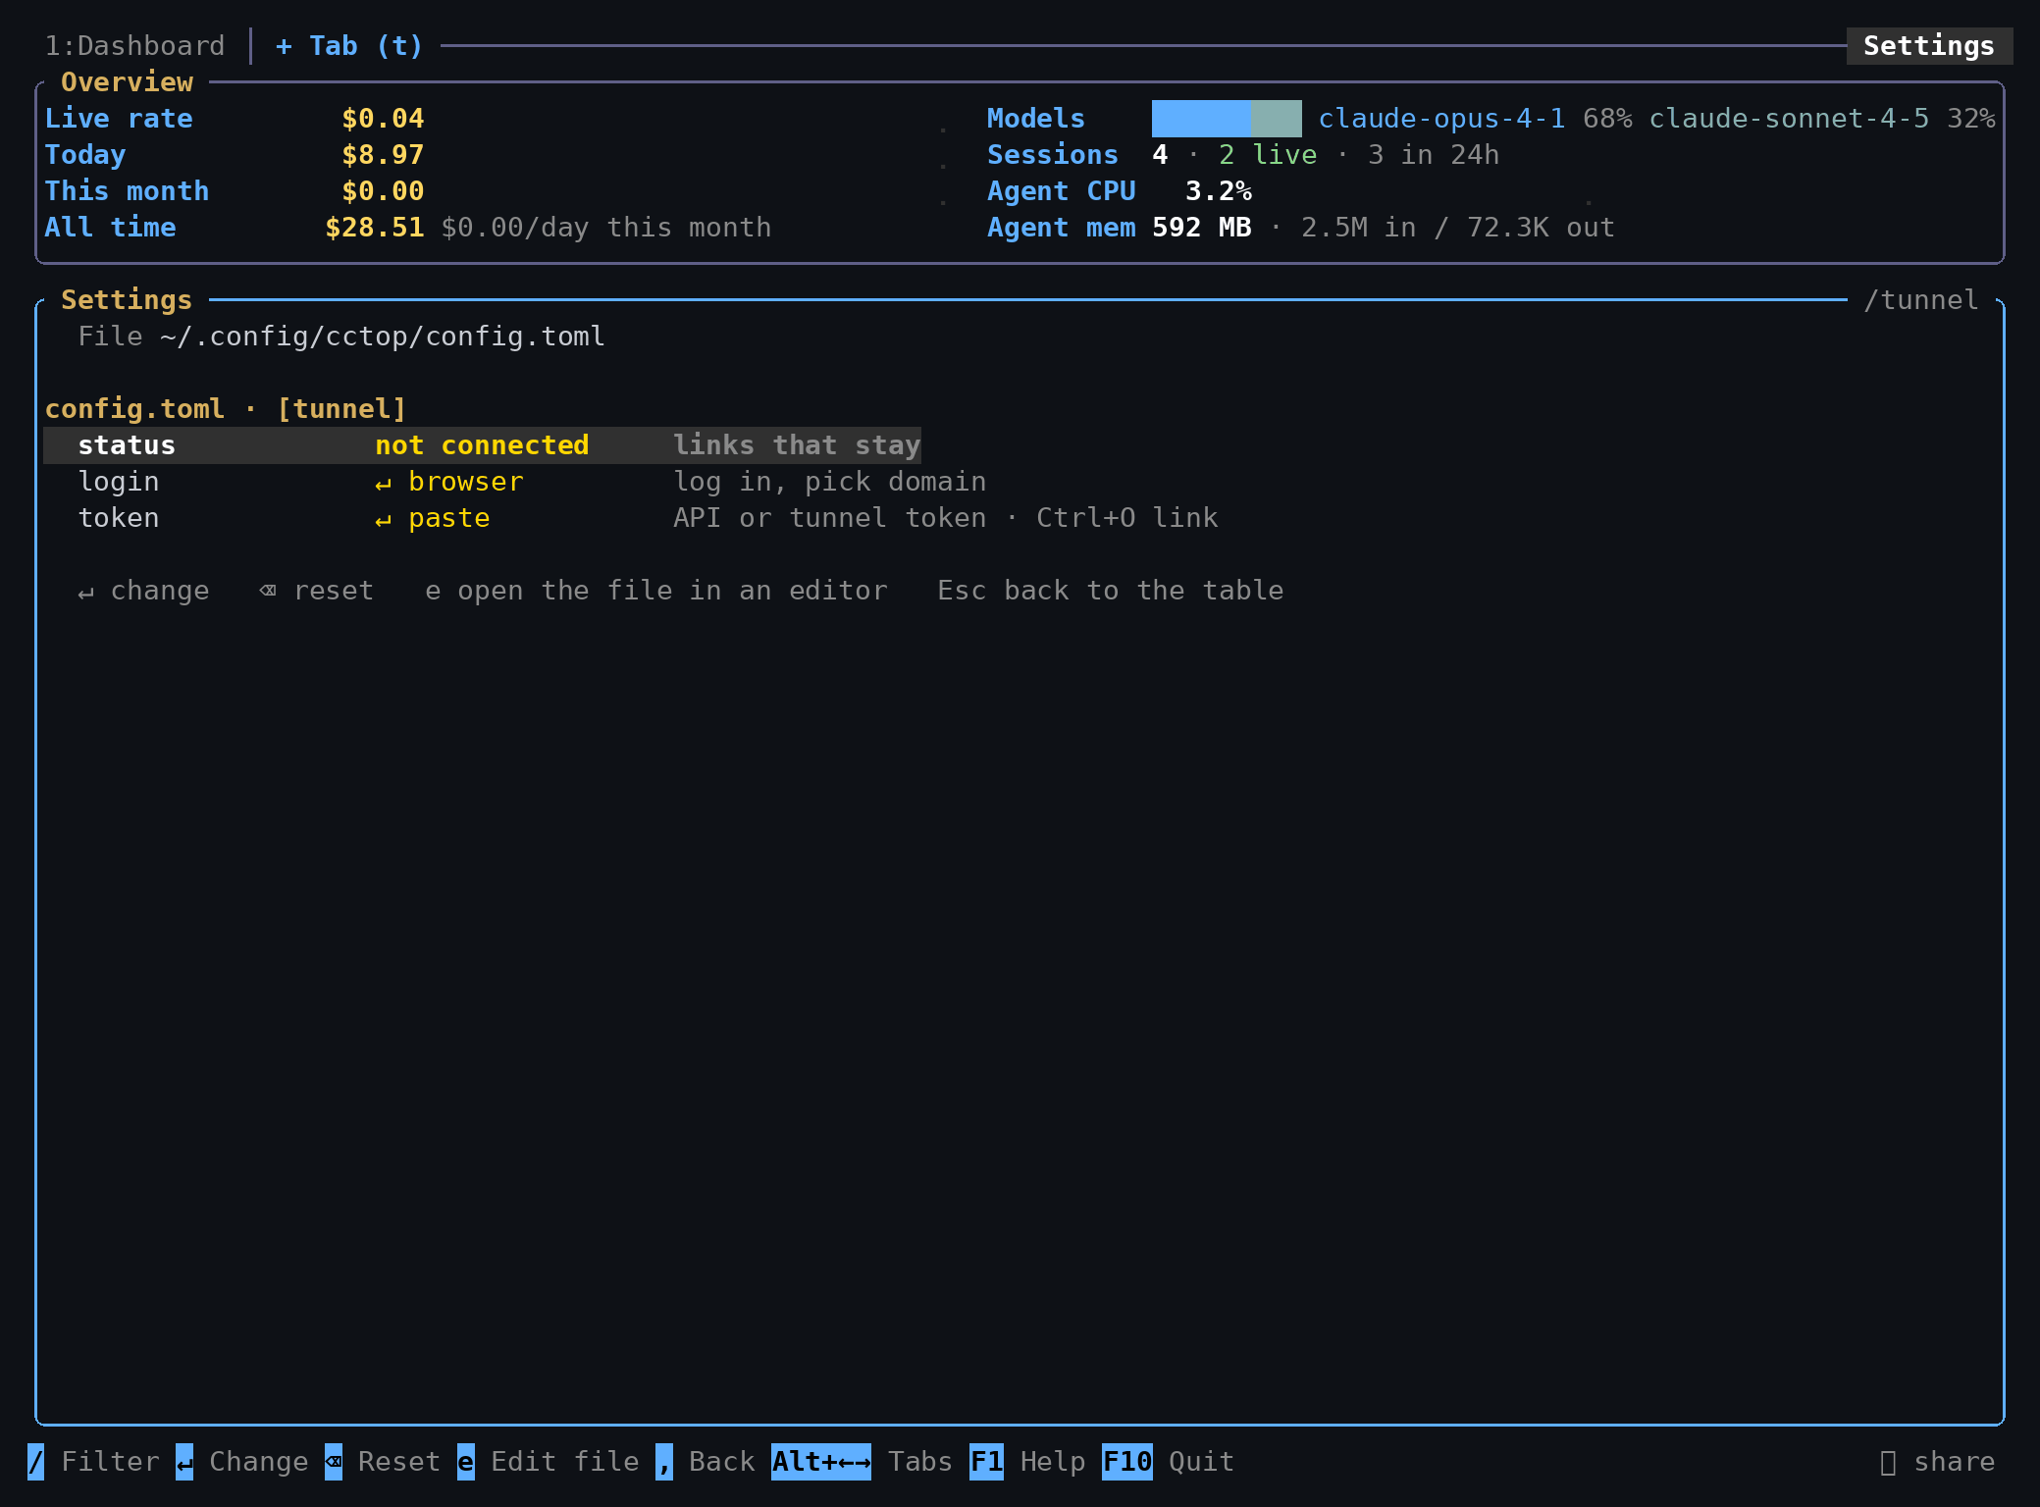
Task: Click the config file path ~/.config/cctop/config.toml
Action: point(383,337)
